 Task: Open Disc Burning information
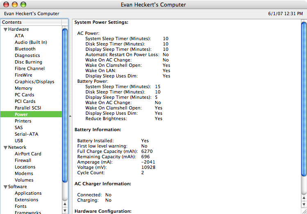tap(28, 62)
